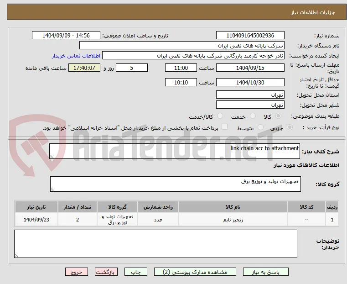
Task: Click the delivery city field 'تهران'
Action: pos(250,105)
